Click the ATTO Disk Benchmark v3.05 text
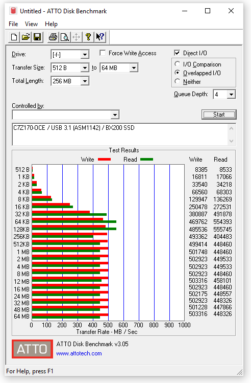The image size is (251, 383). click(x=92, y=344)
